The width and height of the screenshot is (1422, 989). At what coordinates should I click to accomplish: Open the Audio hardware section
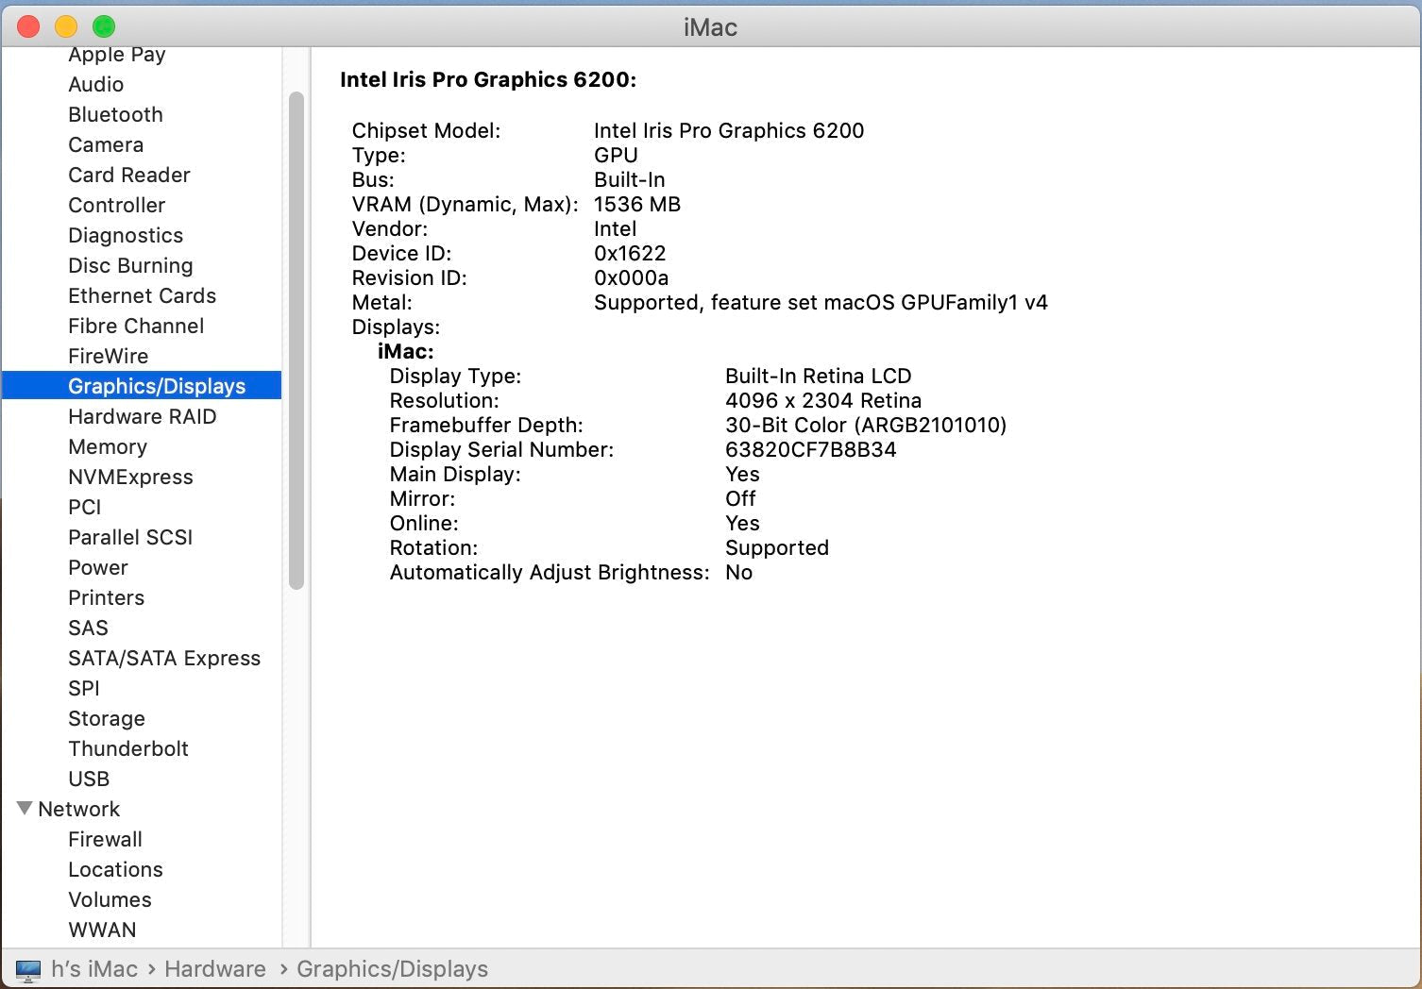click(x=95, y=84)
